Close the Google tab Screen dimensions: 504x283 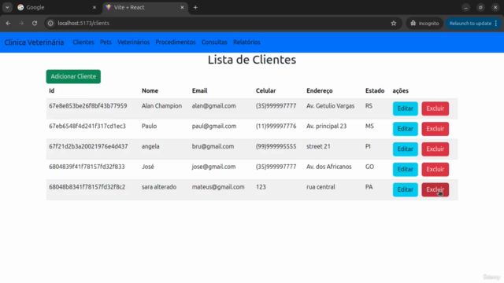pos(94,7)
